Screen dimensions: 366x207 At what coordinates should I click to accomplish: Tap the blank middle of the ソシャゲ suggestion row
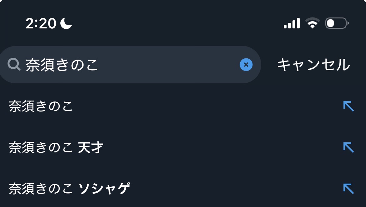point(231,189)
